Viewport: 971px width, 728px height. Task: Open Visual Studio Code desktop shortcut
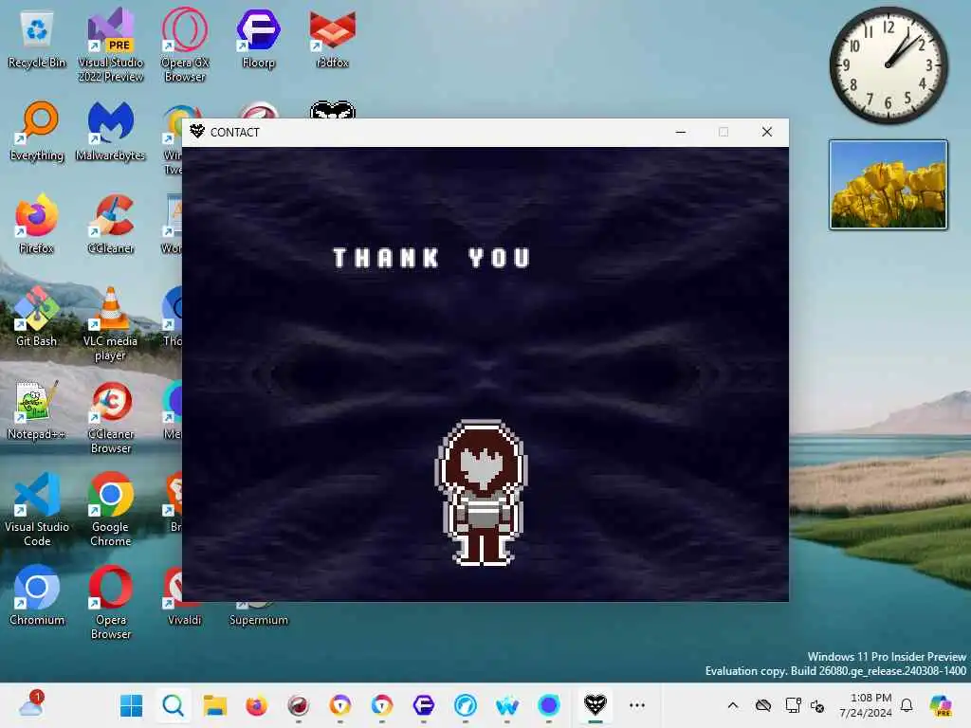(x=37, y=510)
